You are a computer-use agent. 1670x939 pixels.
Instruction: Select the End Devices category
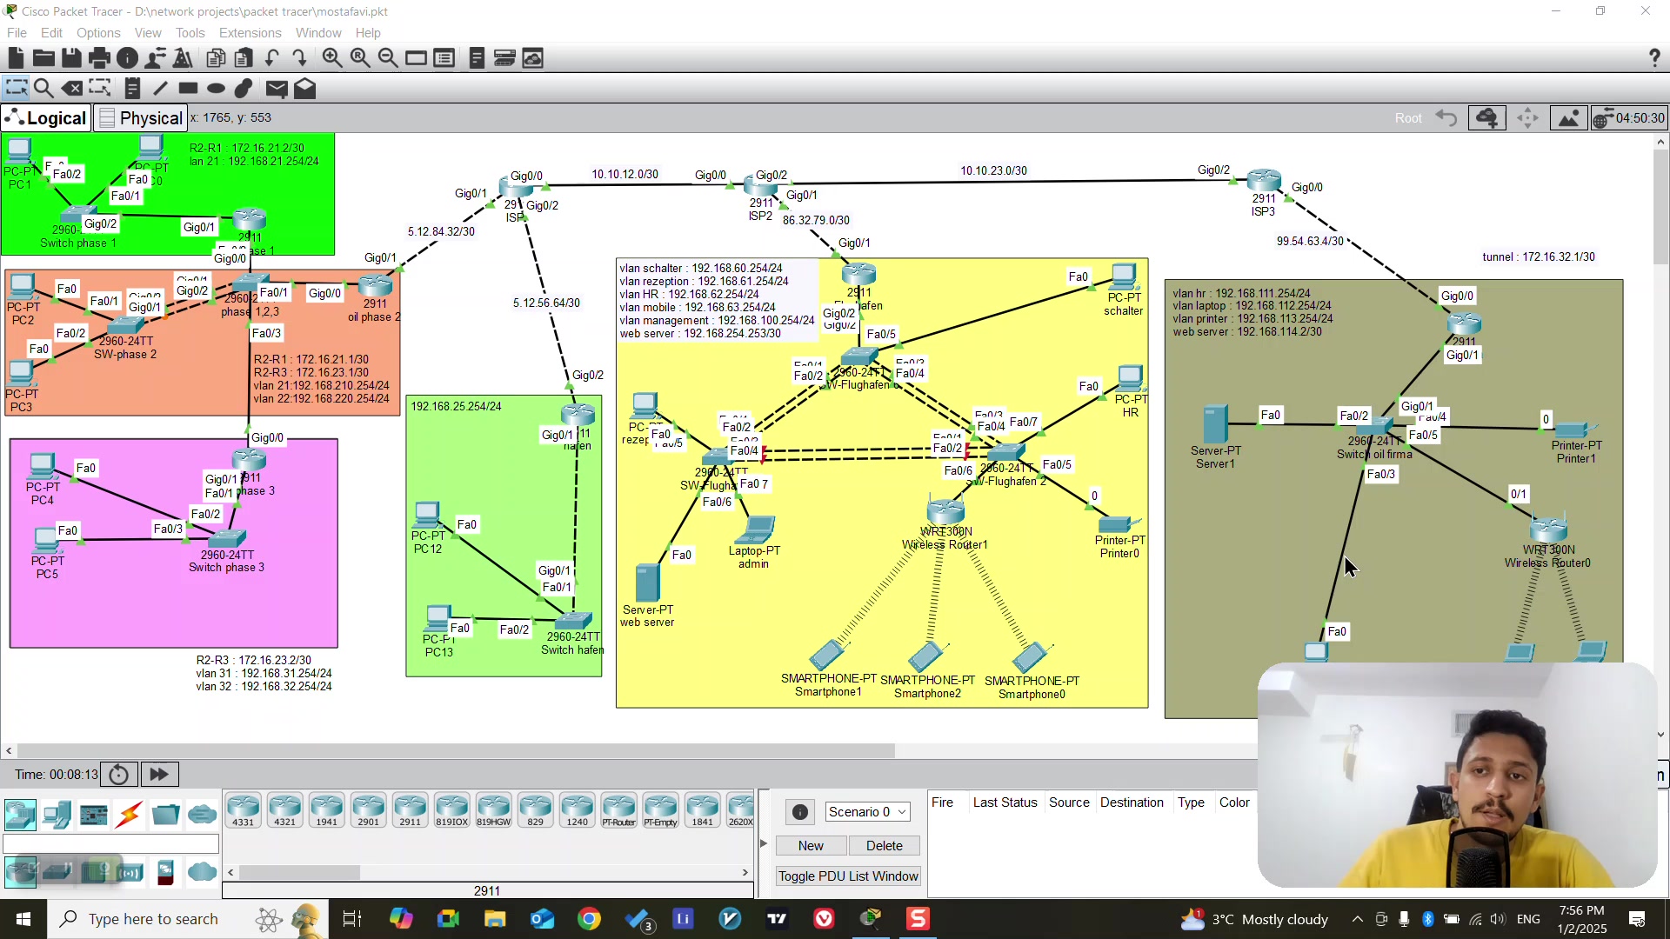57,815
